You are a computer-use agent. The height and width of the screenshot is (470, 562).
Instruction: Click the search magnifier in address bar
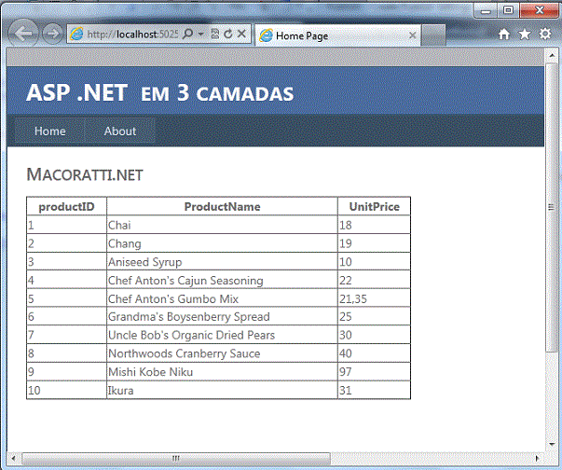187,35
